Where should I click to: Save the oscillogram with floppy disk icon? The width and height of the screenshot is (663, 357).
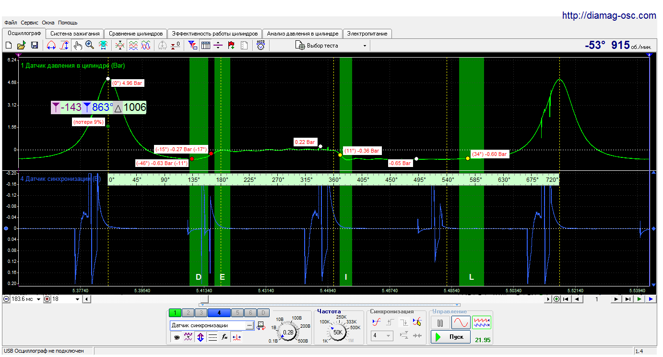coord(35,46)
